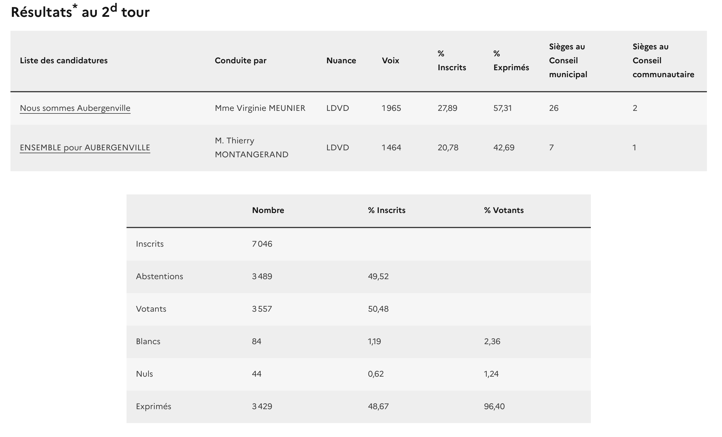Click the 42,69 percent exprimés value
The height and width of the screenshot is (437, 722).
[504, 147]
